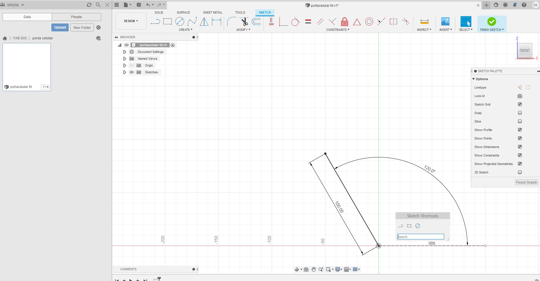The width and height of the screenshot is (540, 281).
Task: Toggle the data panel grid icon
Action: [x=117, y=5]
